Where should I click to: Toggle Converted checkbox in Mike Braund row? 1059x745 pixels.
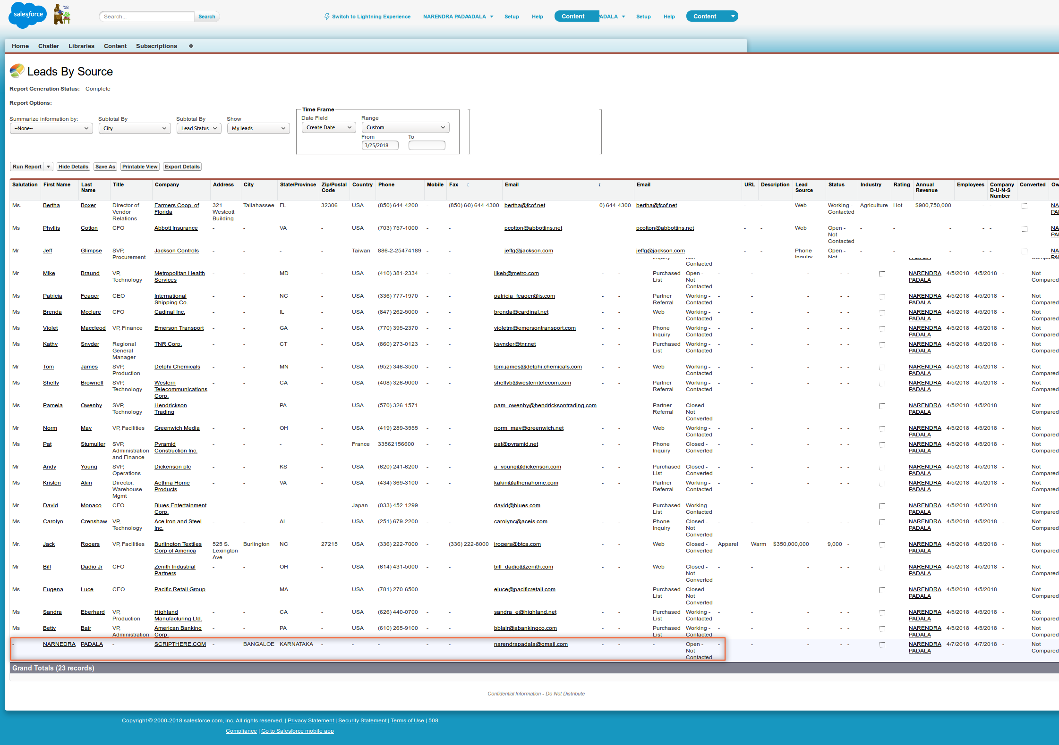pos(882,274)
